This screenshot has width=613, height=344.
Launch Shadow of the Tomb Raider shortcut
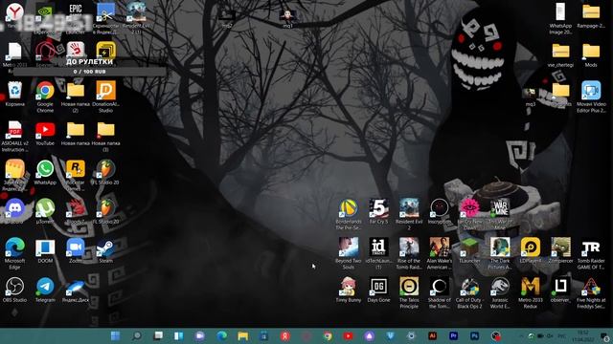pos(440,287)
